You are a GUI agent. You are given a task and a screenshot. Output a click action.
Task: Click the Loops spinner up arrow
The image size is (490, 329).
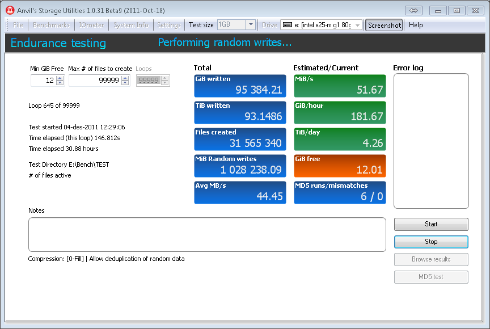pos(165,78)
